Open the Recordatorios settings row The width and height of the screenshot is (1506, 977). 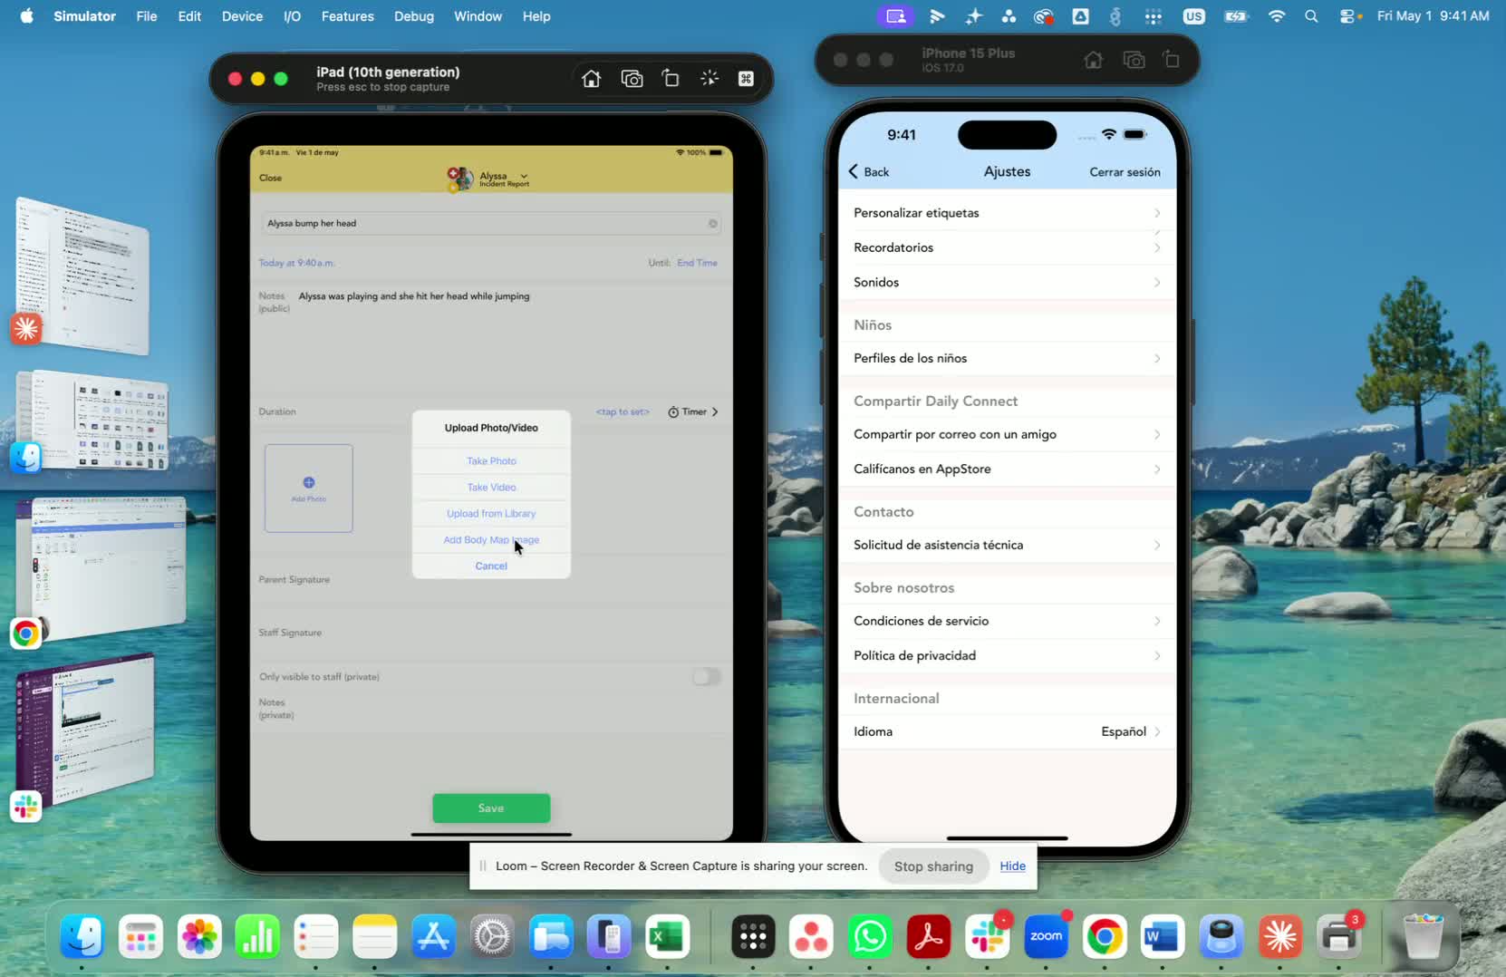[x=1007, y=247]
